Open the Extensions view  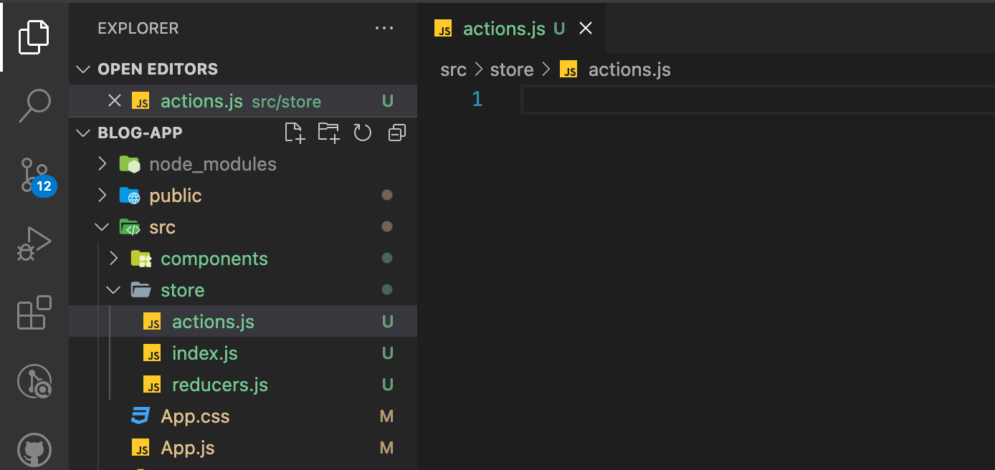tap(34, 312)
